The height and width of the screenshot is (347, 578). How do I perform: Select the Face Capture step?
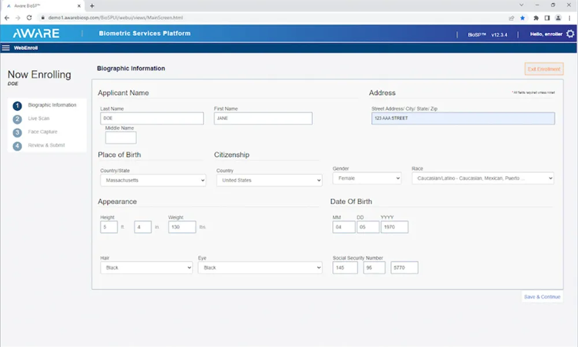click(42, 132)
